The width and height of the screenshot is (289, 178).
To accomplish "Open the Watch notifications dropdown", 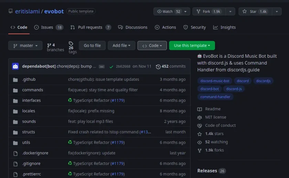I will [x=172, y=11].
